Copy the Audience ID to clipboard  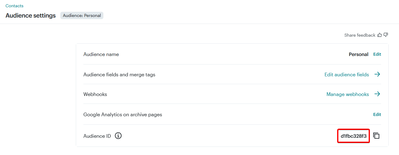pyautogui.click(x=376, y=136)
